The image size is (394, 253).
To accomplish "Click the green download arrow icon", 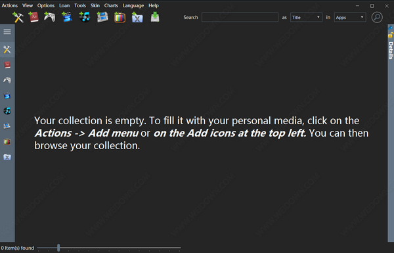I will click(x=155, y=17).
